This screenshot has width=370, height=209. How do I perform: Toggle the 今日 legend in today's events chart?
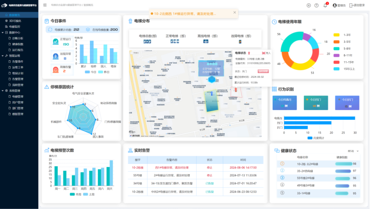coord(91,72)
